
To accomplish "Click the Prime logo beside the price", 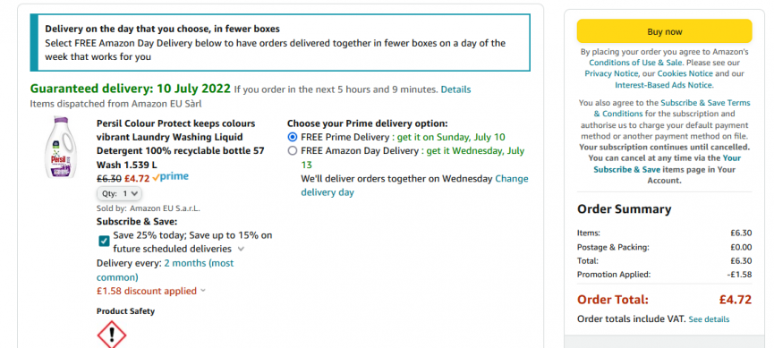I will (x=171, y=177).
